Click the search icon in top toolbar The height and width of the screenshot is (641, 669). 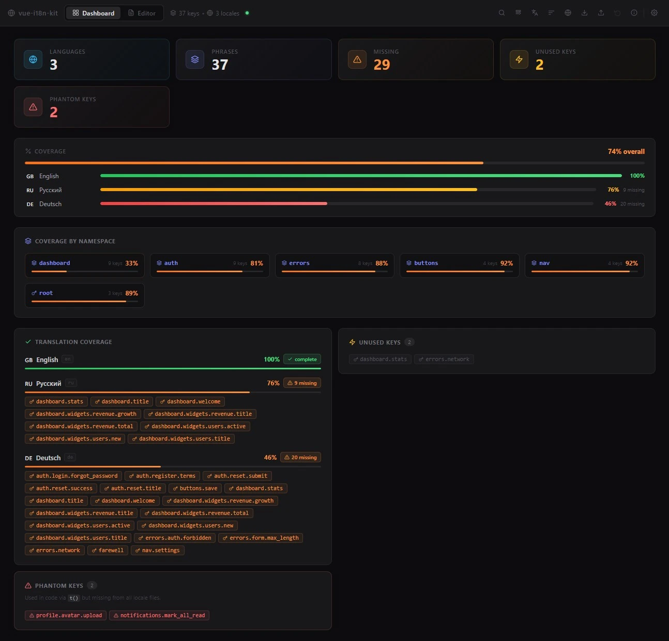501,13
